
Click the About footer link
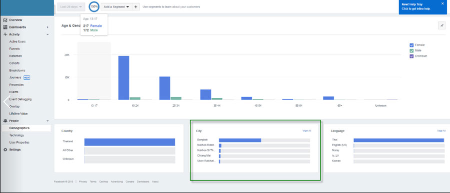(x=155, y=182)
